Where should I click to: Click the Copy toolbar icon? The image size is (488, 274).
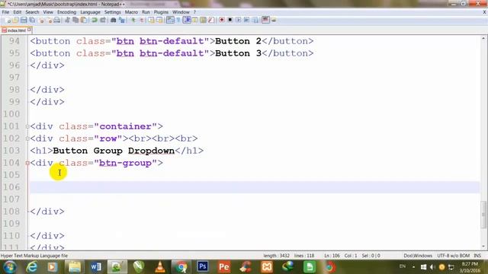point(75,21)
